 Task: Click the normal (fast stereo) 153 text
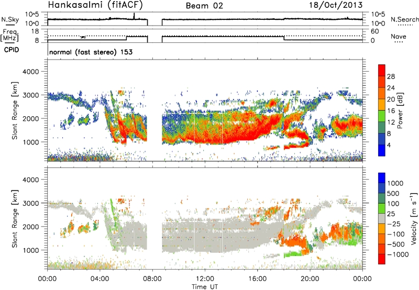pyautogui.click(x=91, y=52)
